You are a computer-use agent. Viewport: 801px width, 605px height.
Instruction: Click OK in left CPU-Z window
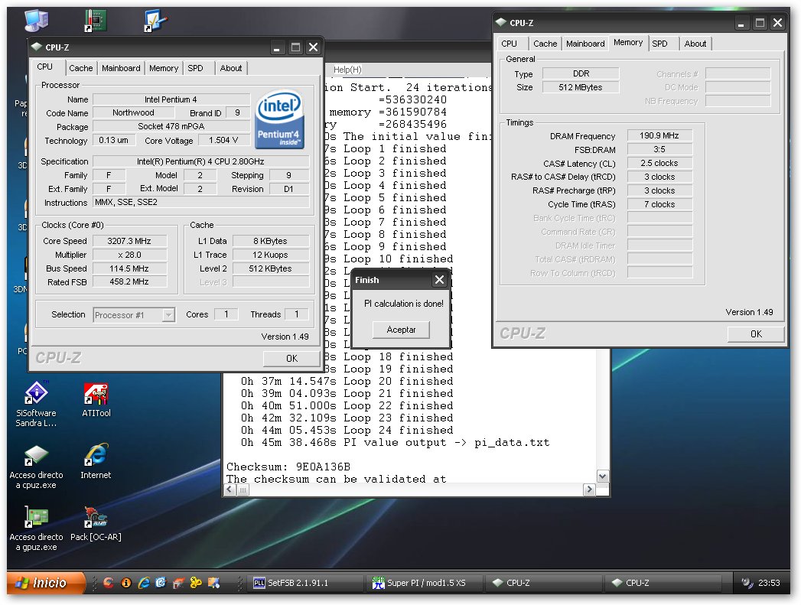point(291,359)
